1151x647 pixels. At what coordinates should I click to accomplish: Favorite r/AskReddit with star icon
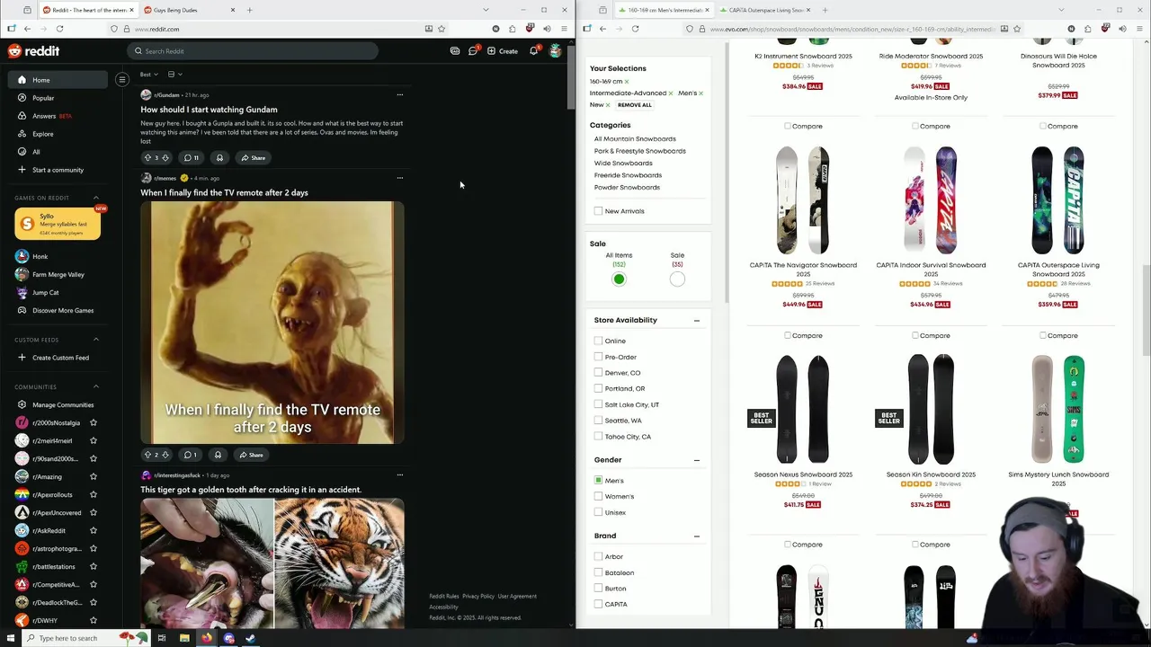point(94,530)
